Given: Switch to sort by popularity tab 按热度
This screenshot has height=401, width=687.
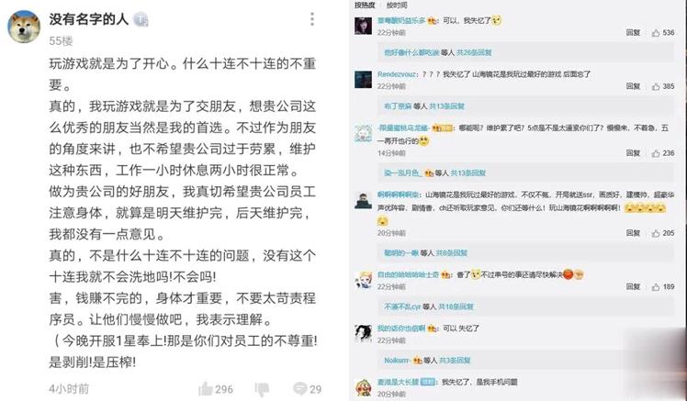Looking at the screenshot, I should coord(365,5).
